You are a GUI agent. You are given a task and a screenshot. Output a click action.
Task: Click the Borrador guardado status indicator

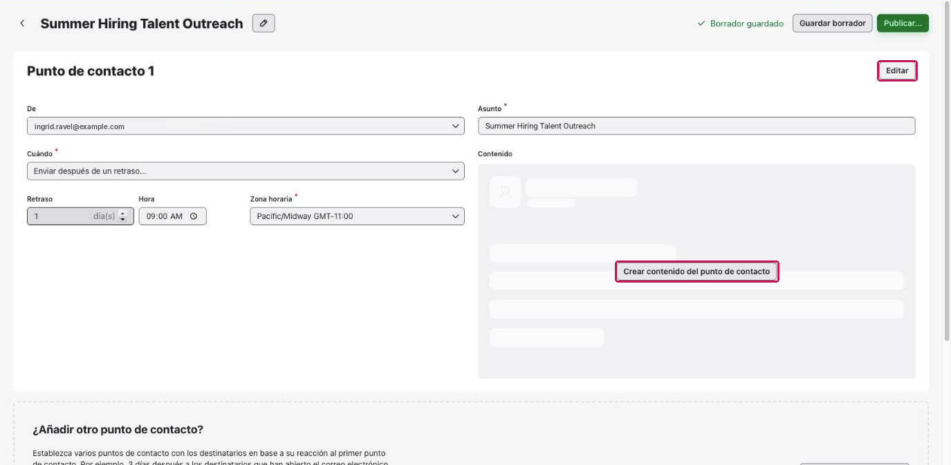click(740, 23)
